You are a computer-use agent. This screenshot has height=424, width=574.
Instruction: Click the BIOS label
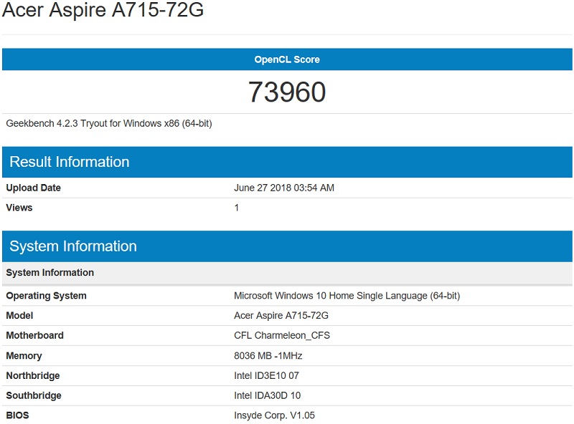click(17, 415)
